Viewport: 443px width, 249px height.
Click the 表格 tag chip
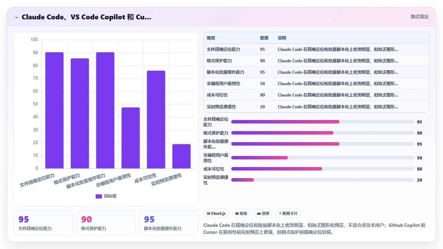coord(241,213)
